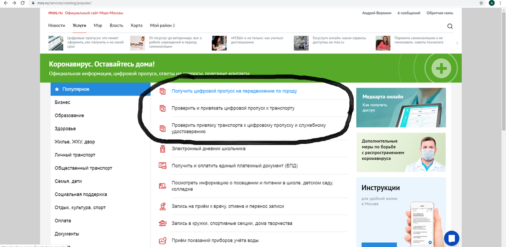The height and width of the screenshot is (247, 506).
Task: Click the browser forward arrow
Action: coord(13,3)
